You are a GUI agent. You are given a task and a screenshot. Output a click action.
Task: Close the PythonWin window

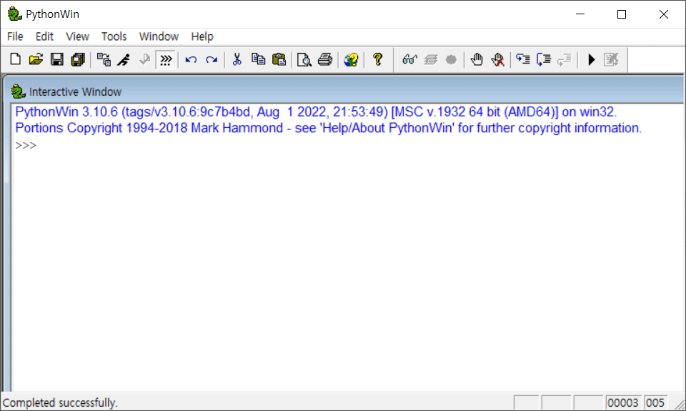click(x=664, y=14)
